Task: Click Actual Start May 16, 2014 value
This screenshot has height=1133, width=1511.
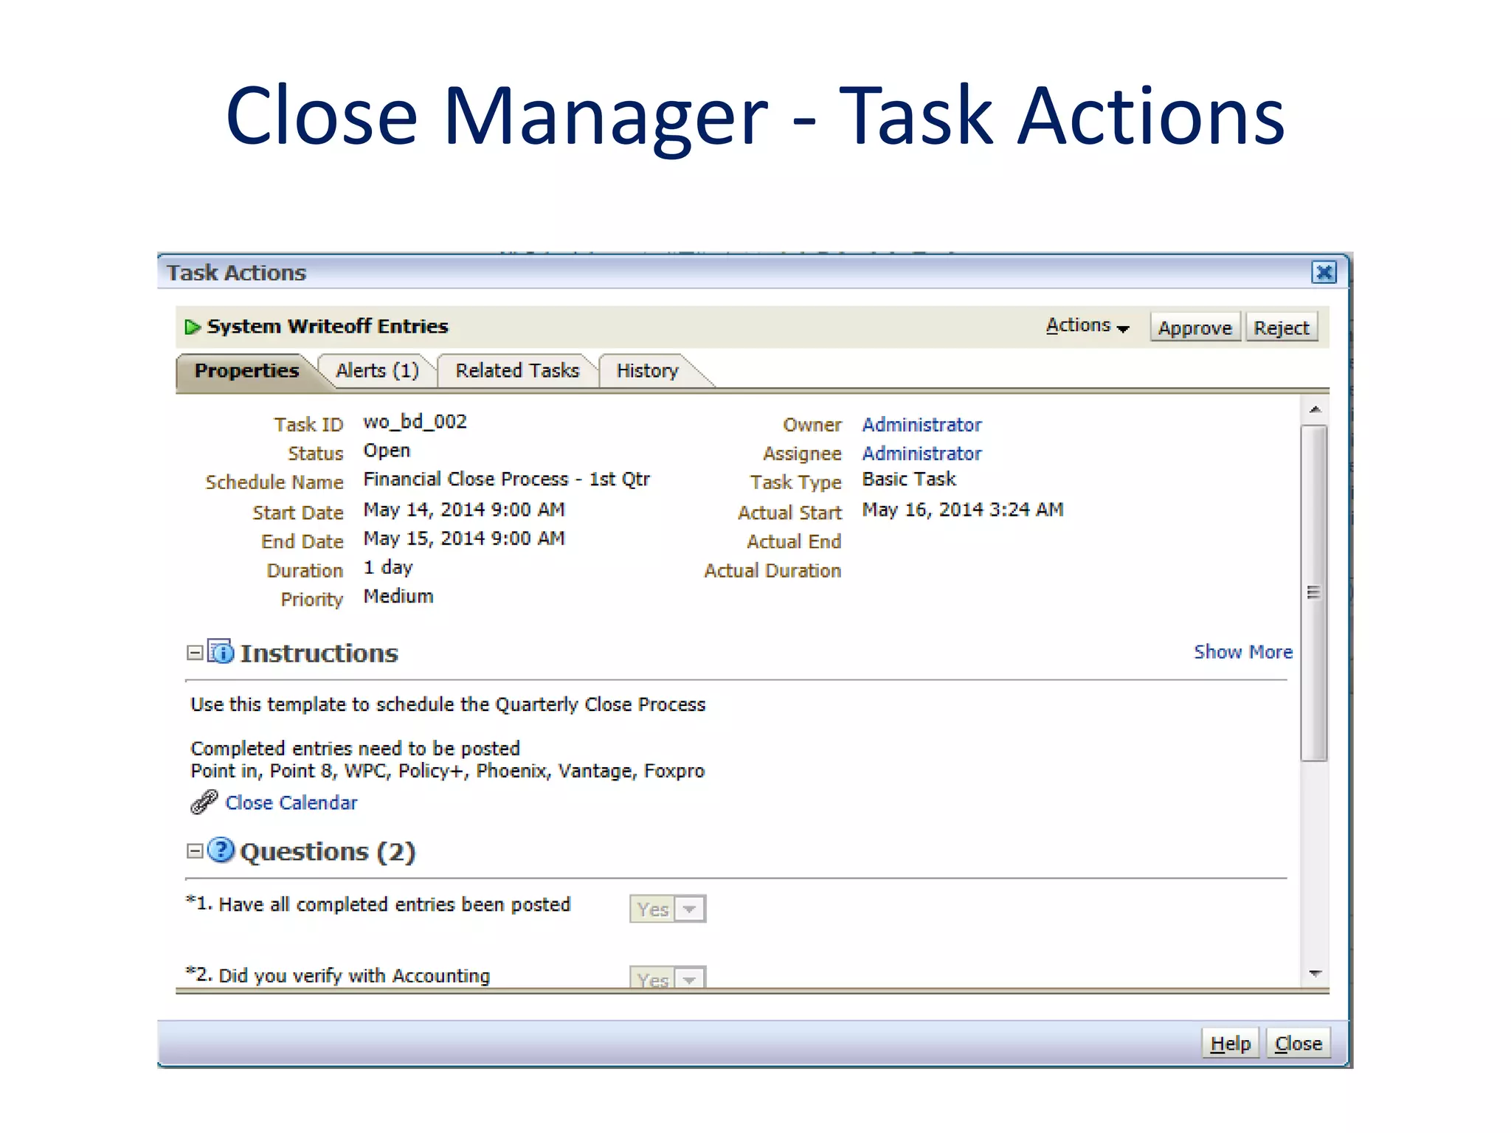Action: coord(963,510)
